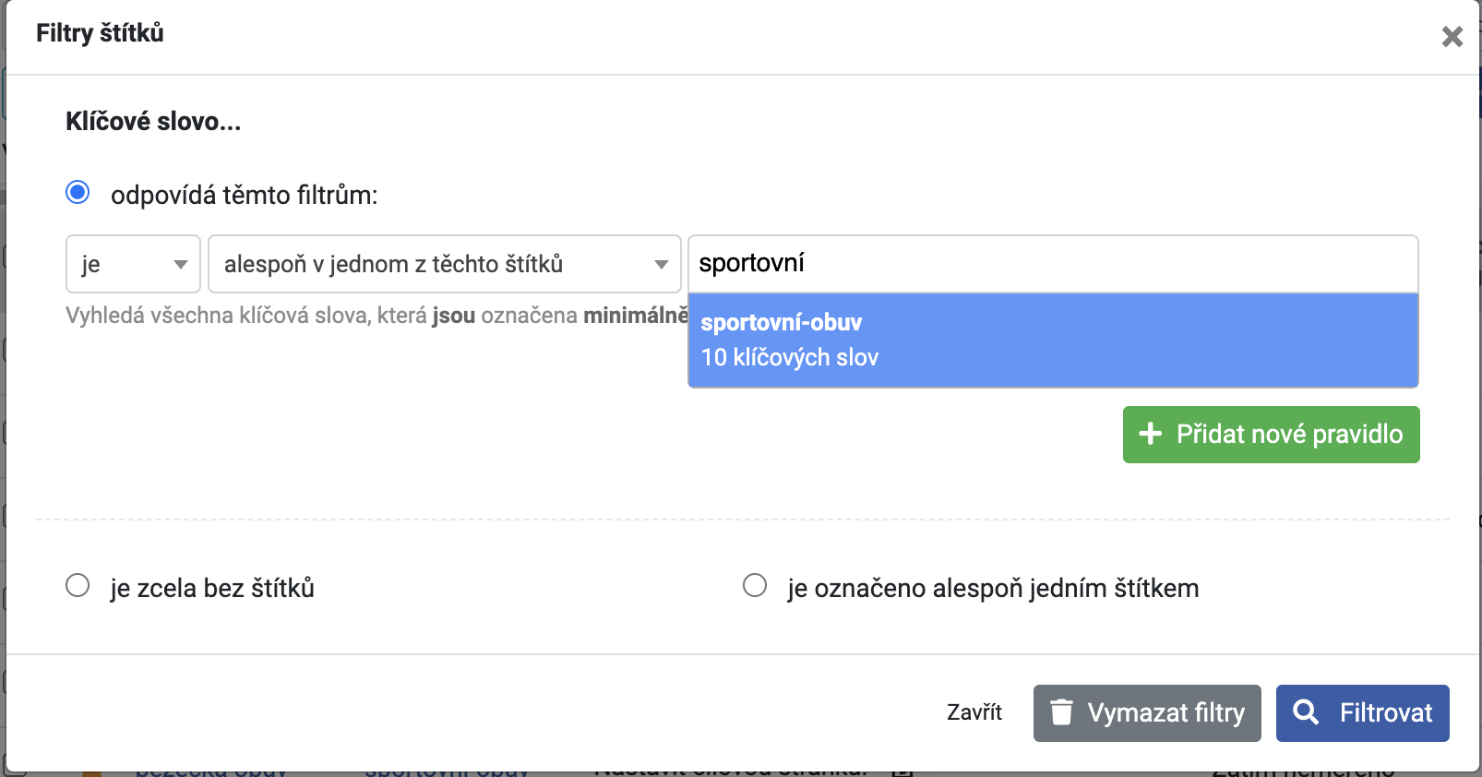The height and width of the screenshot is (777, 1482).
Task: Click the Zavřít link
Action: pyautogui.click(x=974, y=712)
